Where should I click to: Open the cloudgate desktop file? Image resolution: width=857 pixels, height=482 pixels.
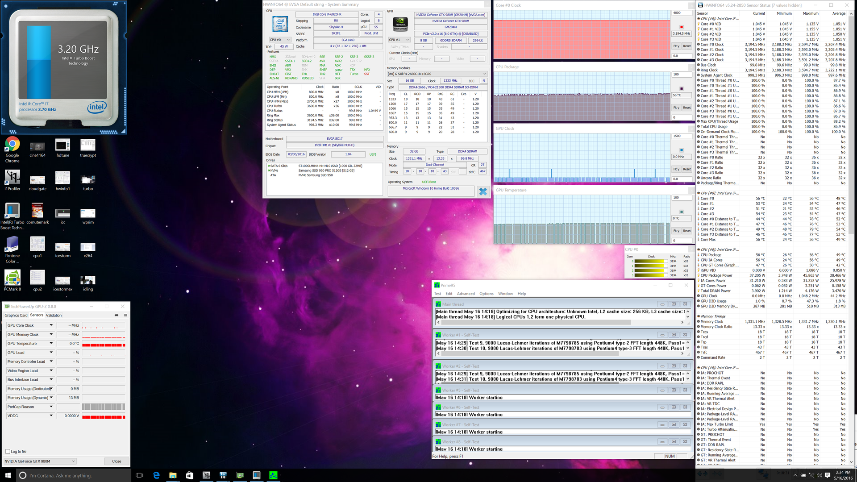37,182
